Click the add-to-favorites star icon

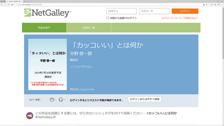[207, 4]
